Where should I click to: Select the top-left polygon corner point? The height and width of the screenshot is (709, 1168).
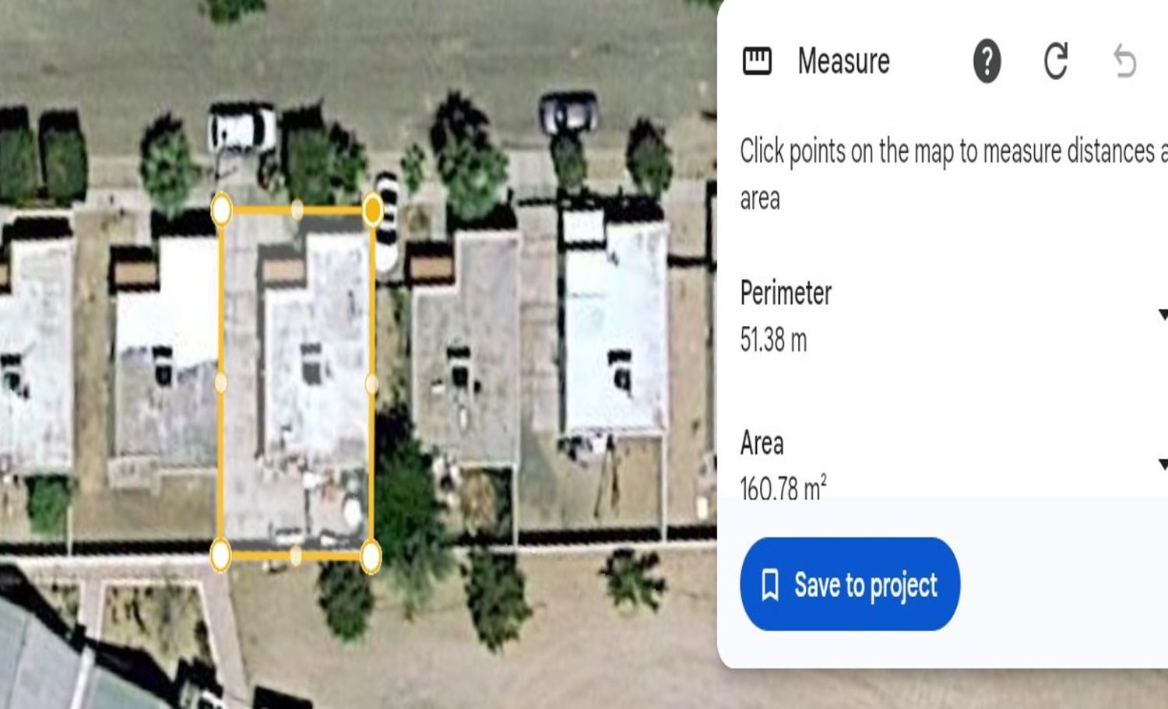tap(221, 209)
